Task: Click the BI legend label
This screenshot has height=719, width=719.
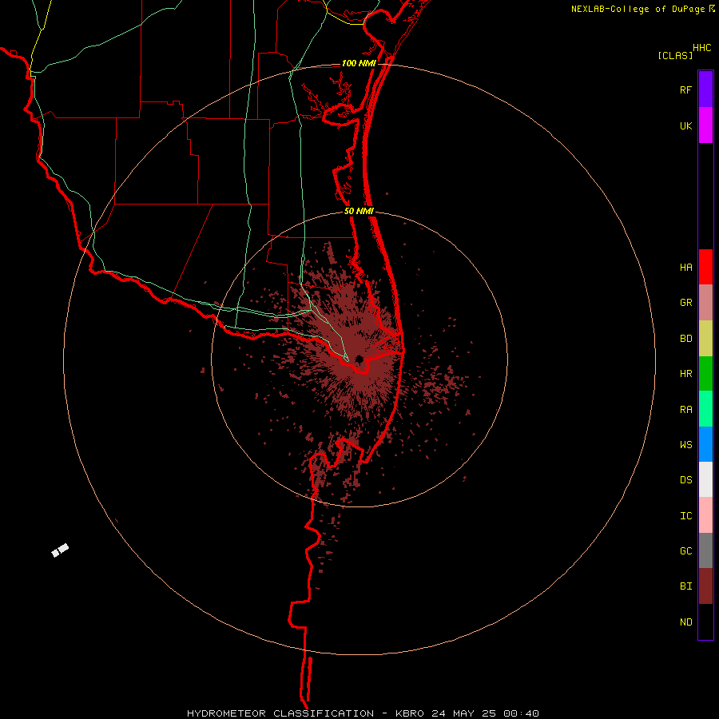Action: (685, 586)
